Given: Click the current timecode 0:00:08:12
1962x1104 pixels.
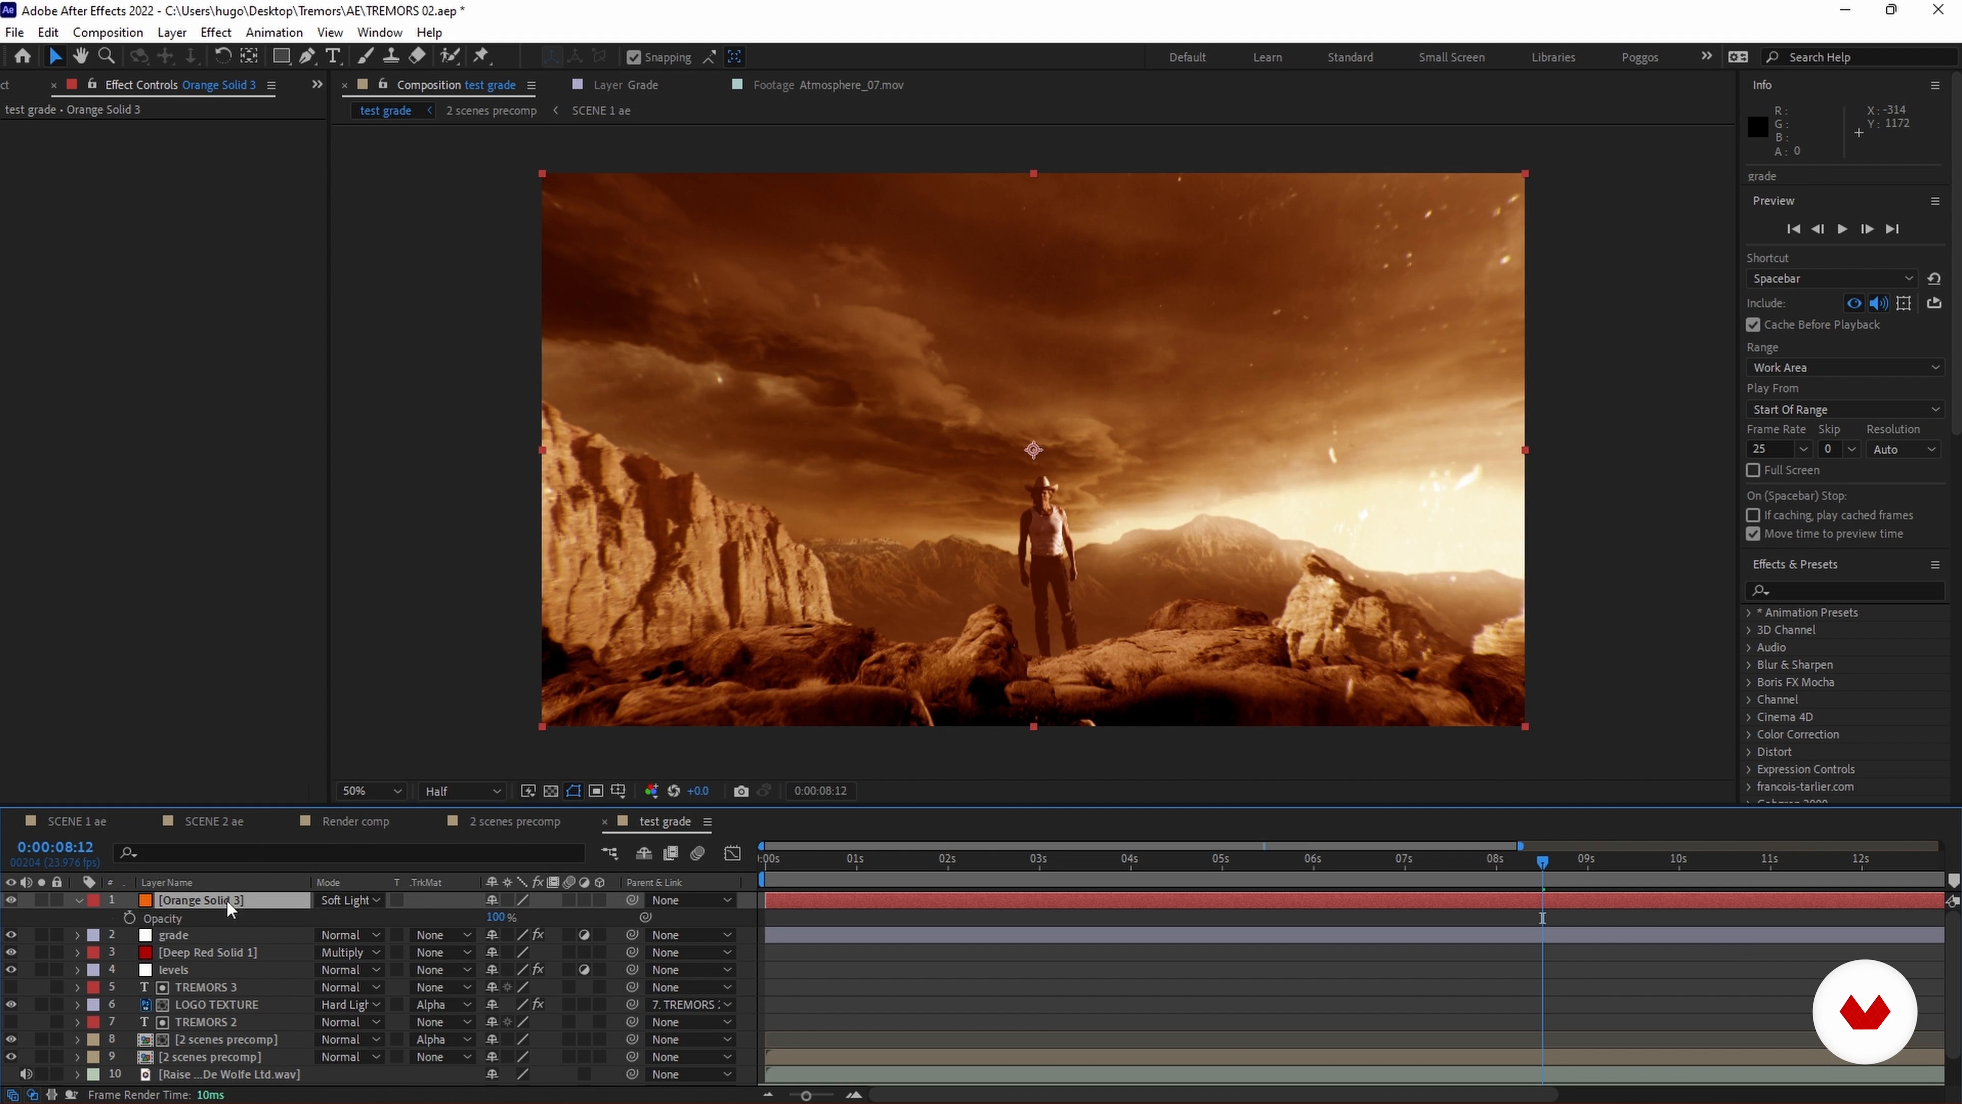Looking at the screenshot, I should click(x=55, y=847).
